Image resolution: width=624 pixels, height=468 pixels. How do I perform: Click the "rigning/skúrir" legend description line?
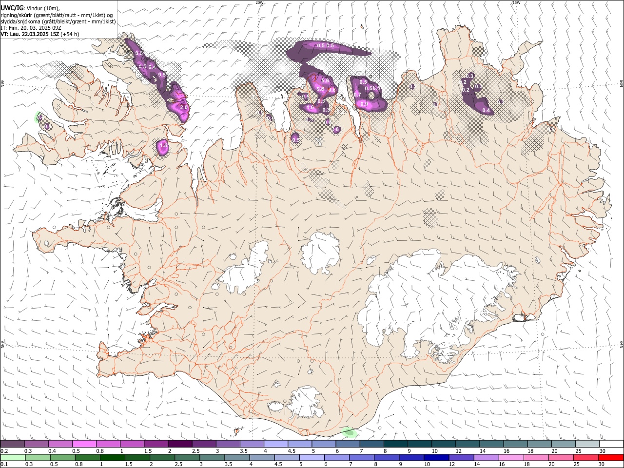coord(58,15)
